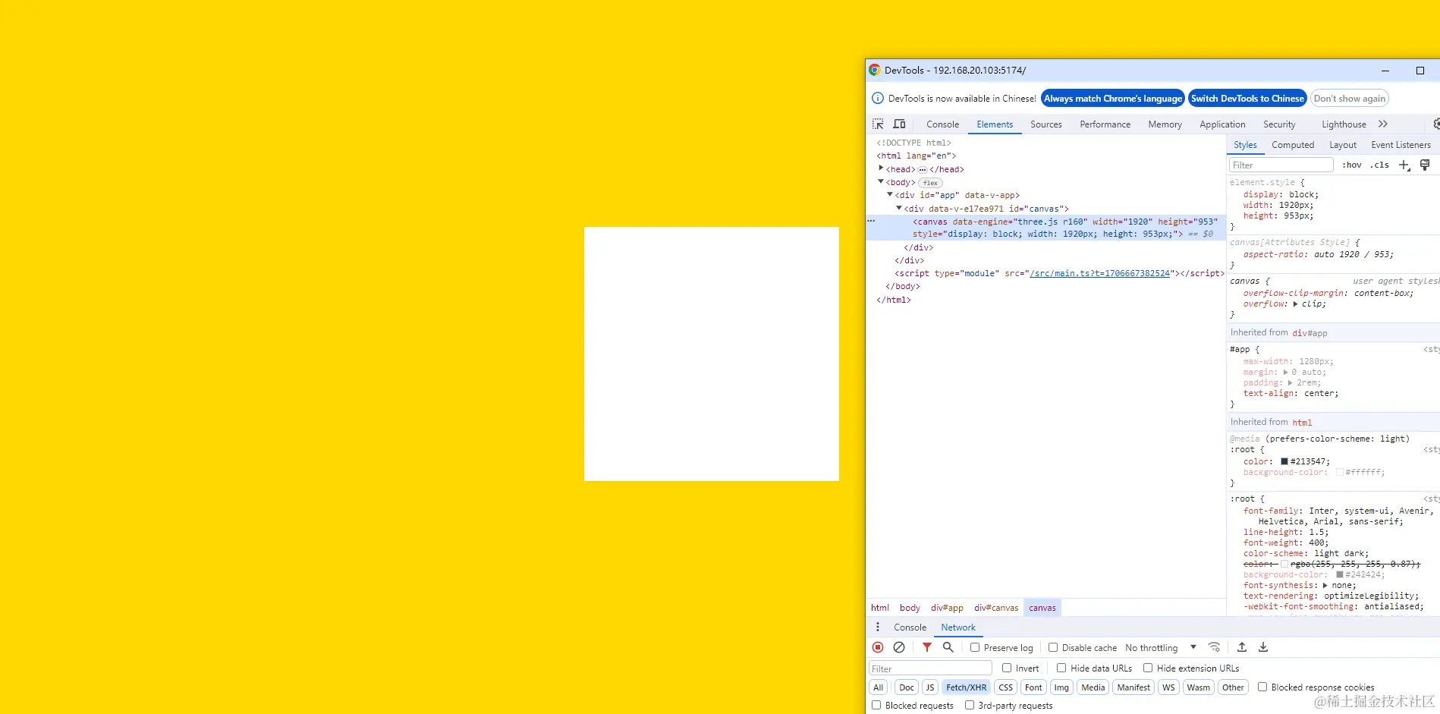This screenshot has height=714, width=1440.
Task: Focus the Styles Filter input field
Action: 1281,165
